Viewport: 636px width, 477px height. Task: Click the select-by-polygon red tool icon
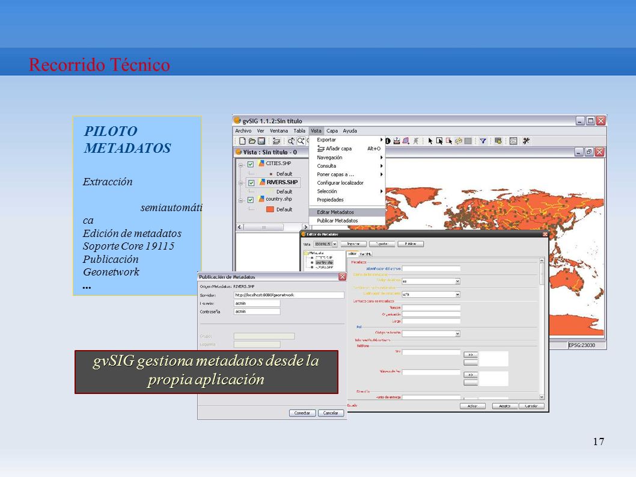point(449,141)
